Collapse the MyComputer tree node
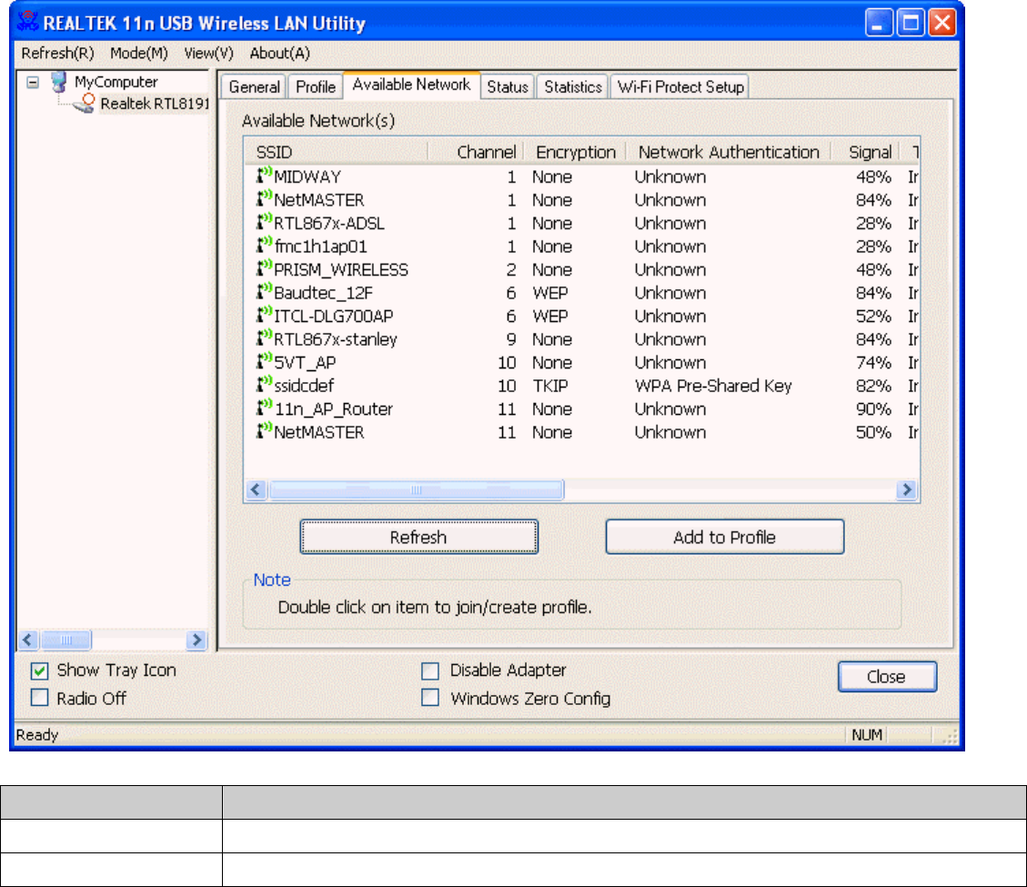This screenshot has height=887, width=1027. click(33, 83)
